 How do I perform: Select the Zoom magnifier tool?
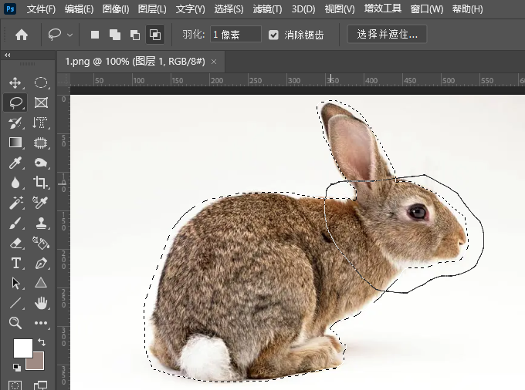pyautogui.click(x=15, y=323)
